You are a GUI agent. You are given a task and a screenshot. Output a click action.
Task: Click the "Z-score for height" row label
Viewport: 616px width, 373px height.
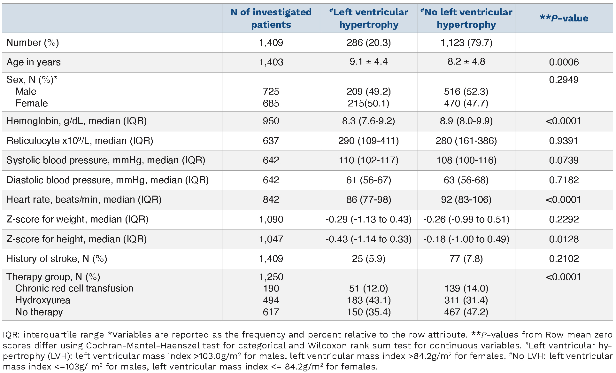tap(77, 239)
